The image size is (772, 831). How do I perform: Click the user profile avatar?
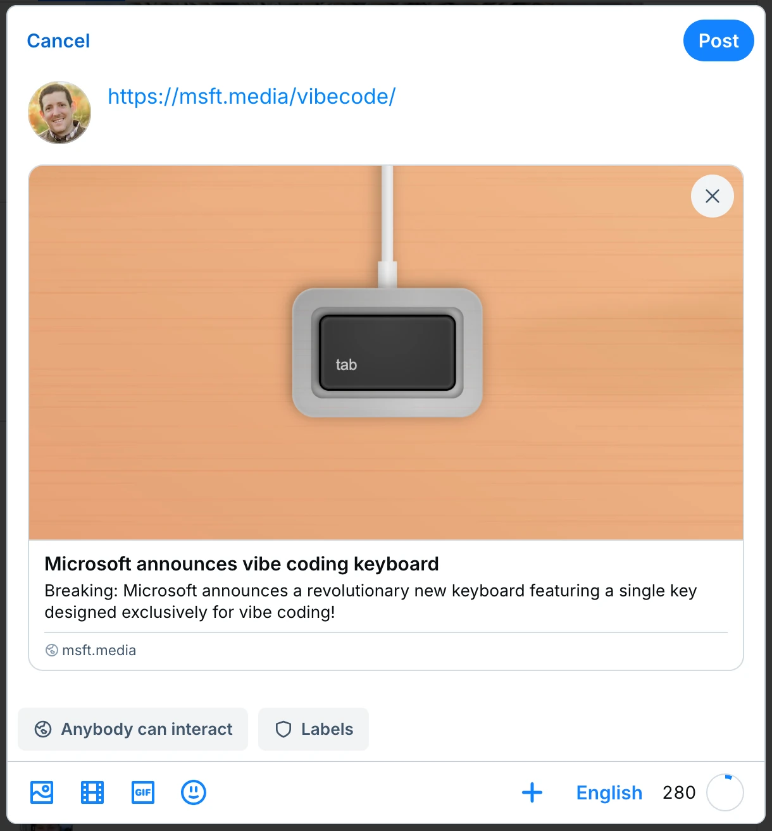pos(59,113)
